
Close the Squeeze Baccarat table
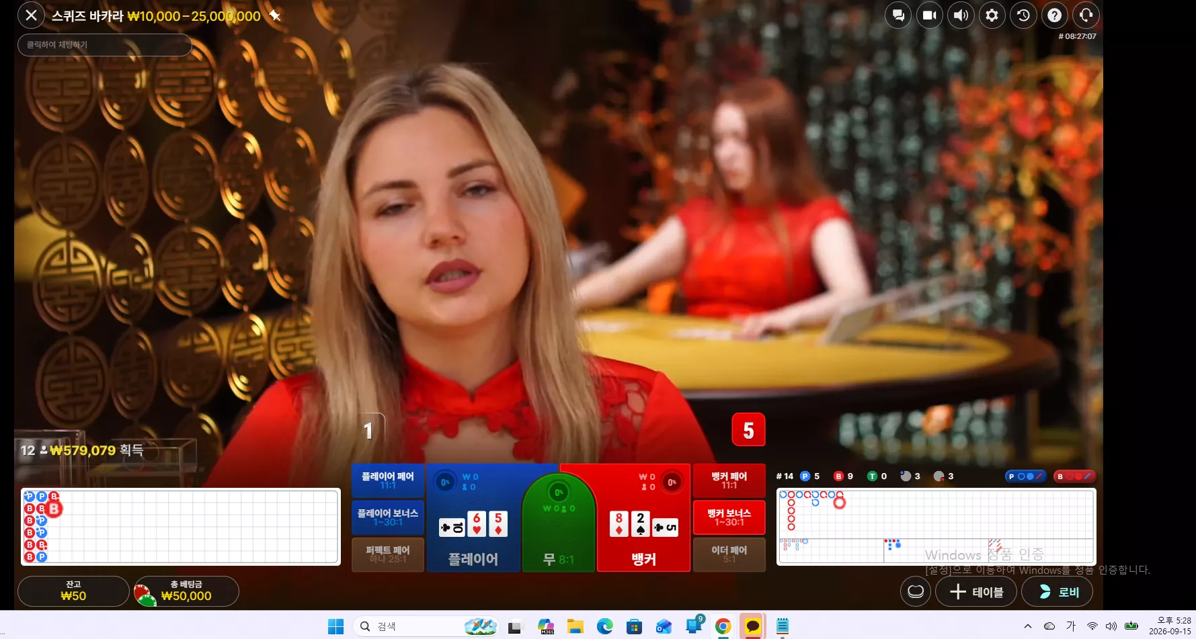(x=31, y=15)
